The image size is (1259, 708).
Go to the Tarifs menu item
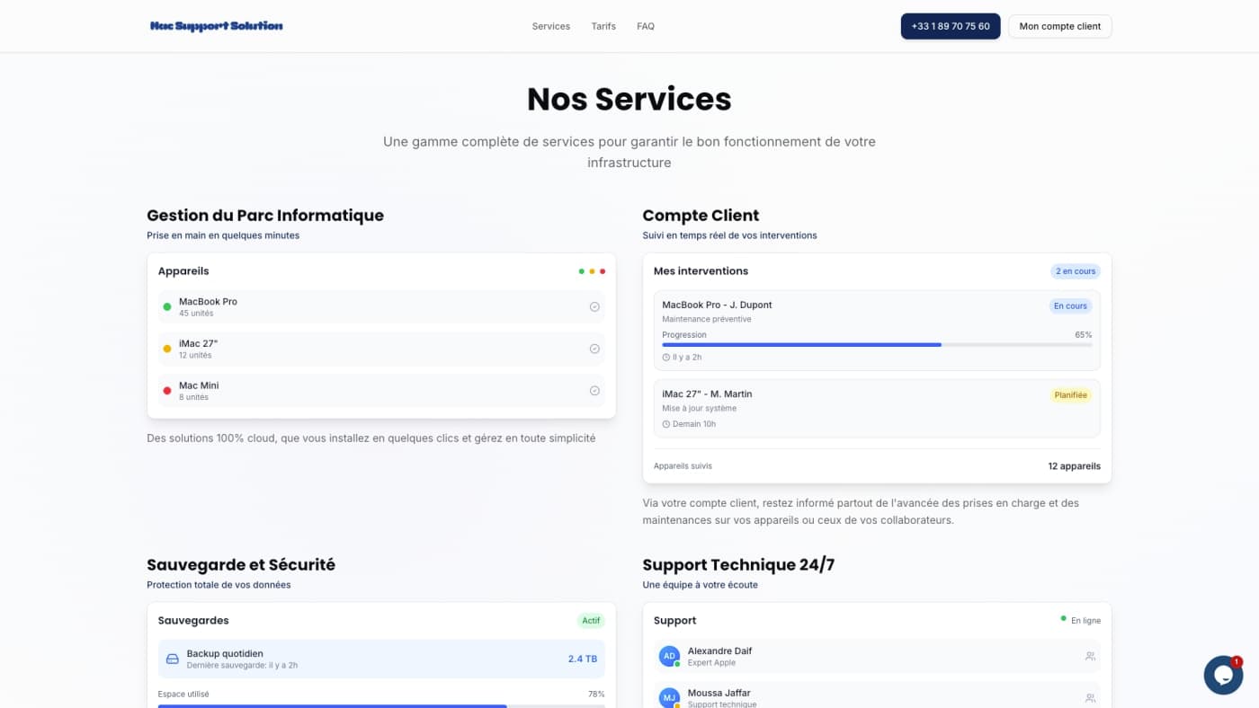603,26
